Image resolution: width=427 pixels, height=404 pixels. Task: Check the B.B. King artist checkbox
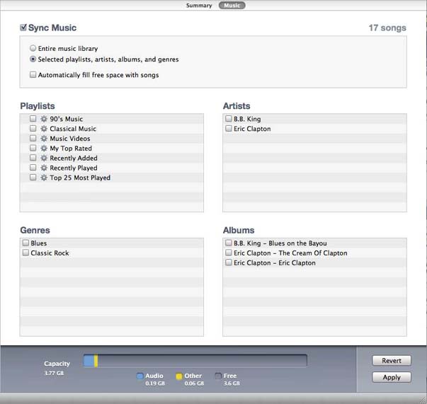pyautogui.click(x=229, y=119)
